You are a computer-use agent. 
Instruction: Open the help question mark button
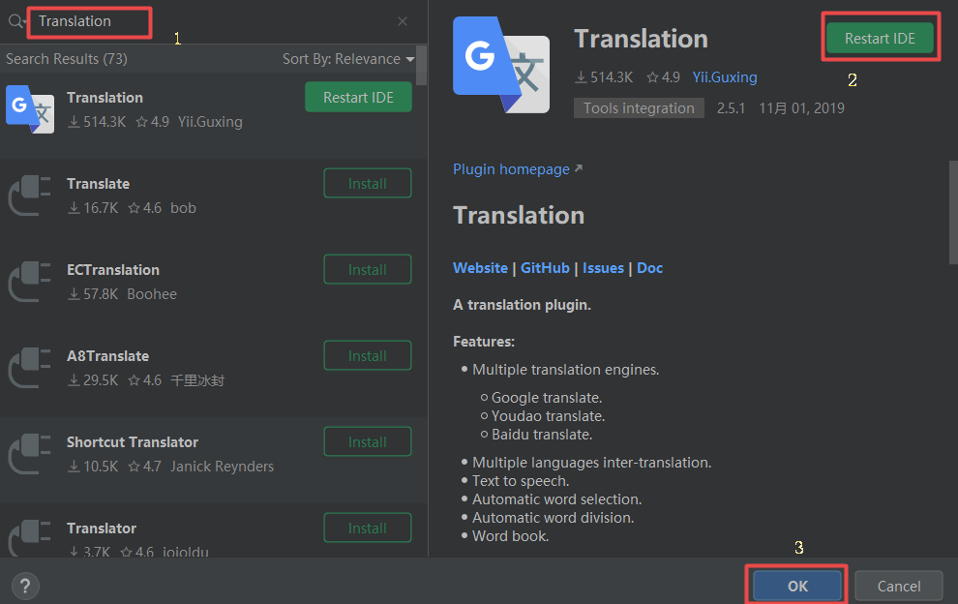point(25,587)
